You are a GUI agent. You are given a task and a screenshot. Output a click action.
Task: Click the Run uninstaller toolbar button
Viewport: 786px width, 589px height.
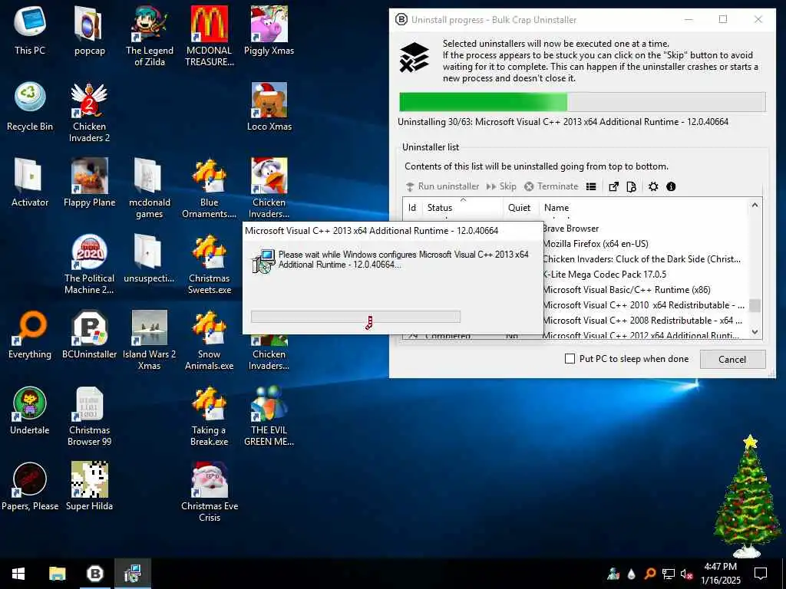click(442, 186)
